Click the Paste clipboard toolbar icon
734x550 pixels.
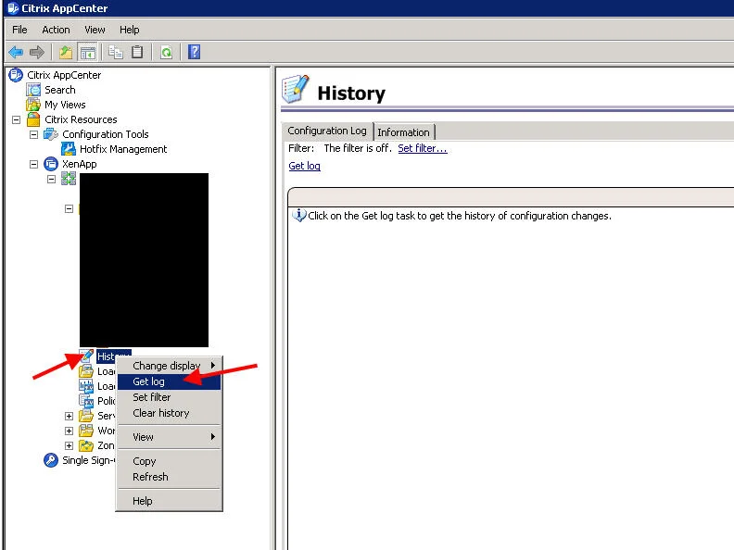(x=137, y=52)
